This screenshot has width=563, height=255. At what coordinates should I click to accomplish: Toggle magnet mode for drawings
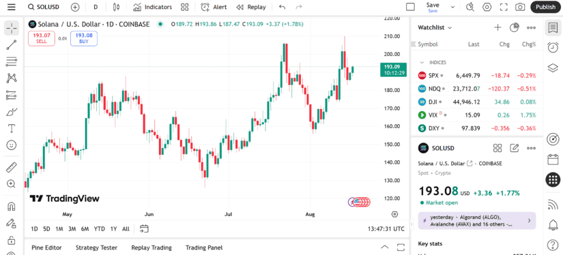click(12, 206)
